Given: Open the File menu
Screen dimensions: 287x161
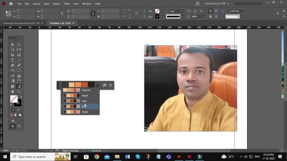Looking at the screenshot, I should [x=19, y=4].
